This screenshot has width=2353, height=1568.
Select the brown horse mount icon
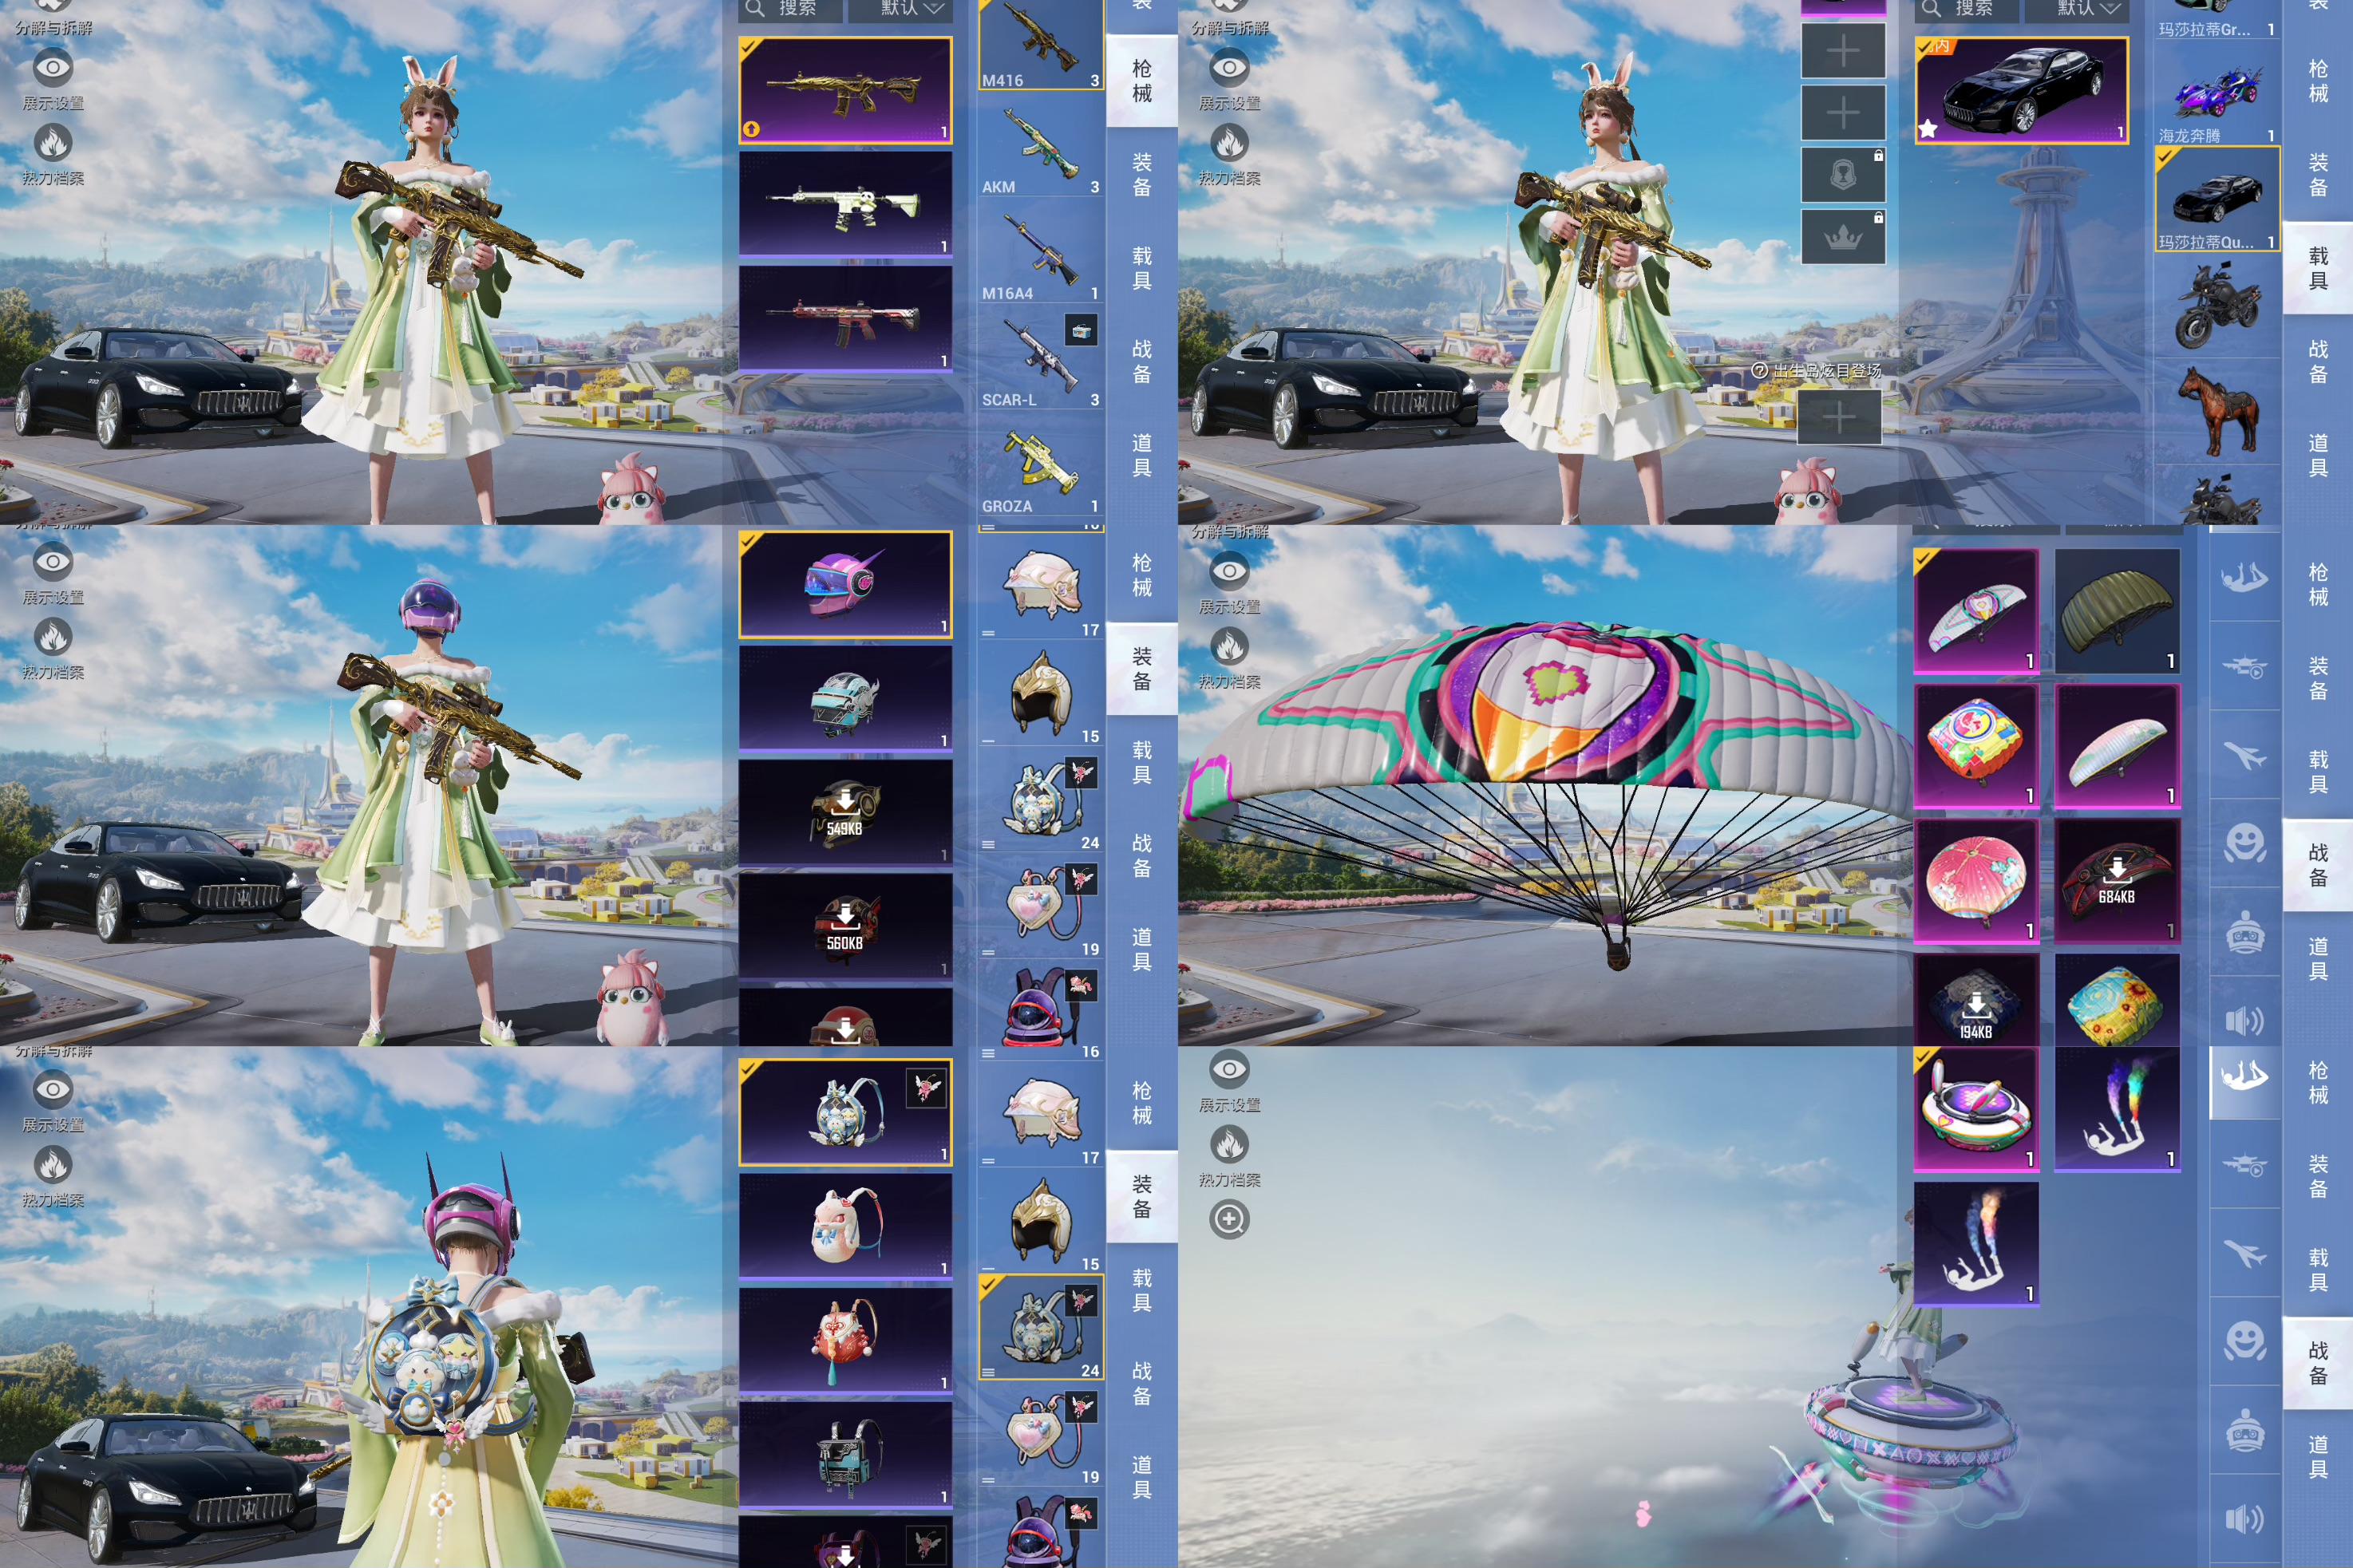point(2218,410)
